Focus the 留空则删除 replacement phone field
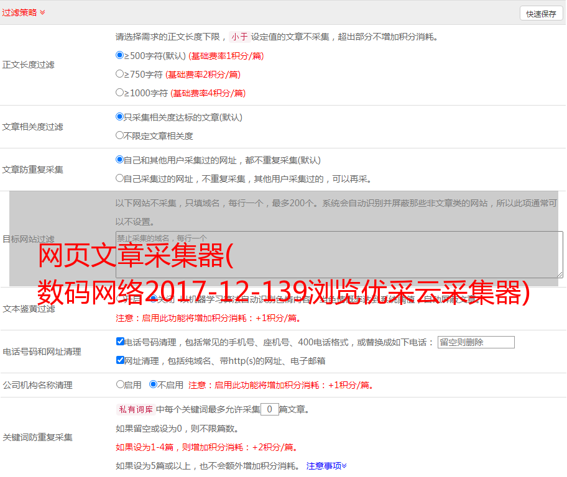The width and height of the screenshot is (567, 477). pyautogui.click(x=476, y=342)
